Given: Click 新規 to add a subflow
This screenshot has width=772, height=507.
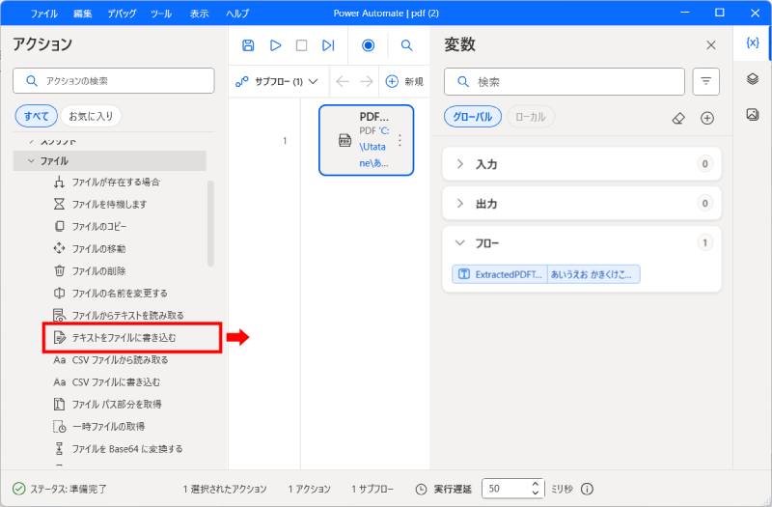Looking at the screenshot, I should (x=404, y=81).
